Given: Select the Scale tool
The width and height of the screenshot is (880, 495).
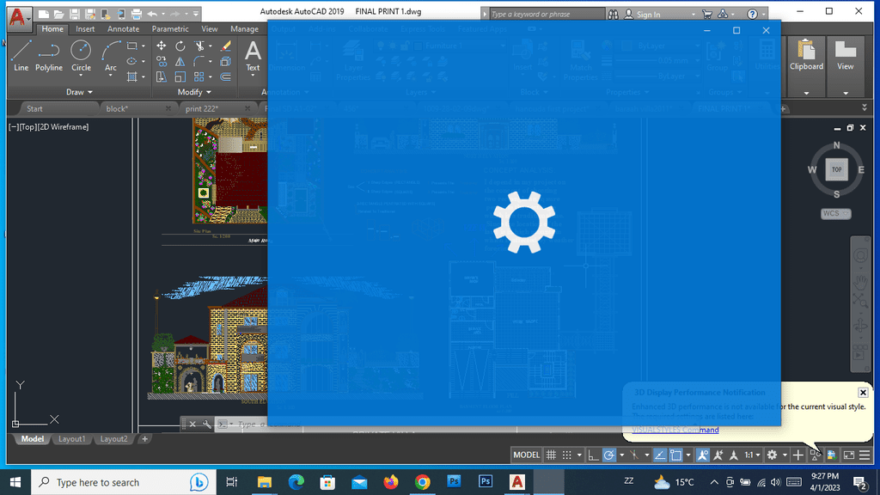Looking at the screenshot, I should [180, 76].
